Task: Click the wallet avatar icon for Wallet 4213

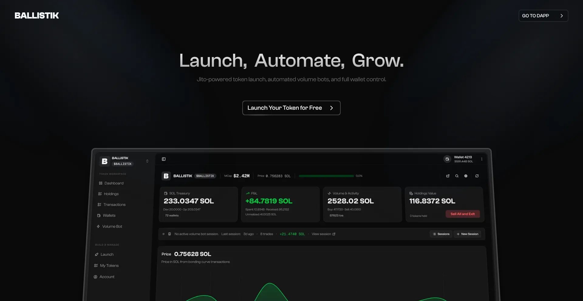Action: pos(447,159)
